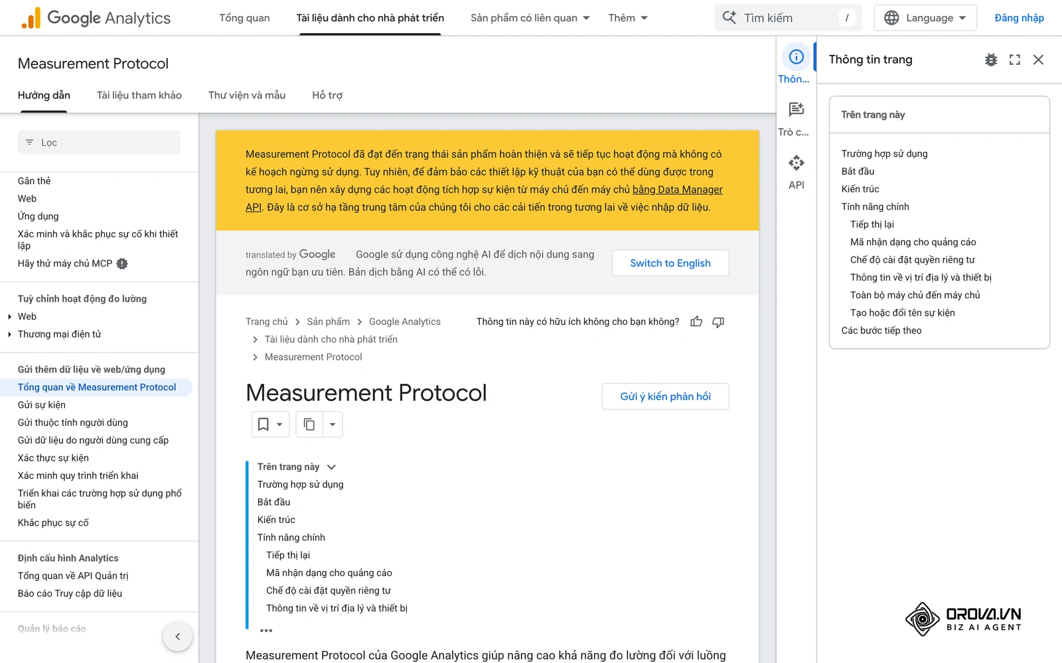The width and height of the screenshot is (1062, 663).
Task: Switch to Thư viện và mẫu tab
Action: (247, 95)
